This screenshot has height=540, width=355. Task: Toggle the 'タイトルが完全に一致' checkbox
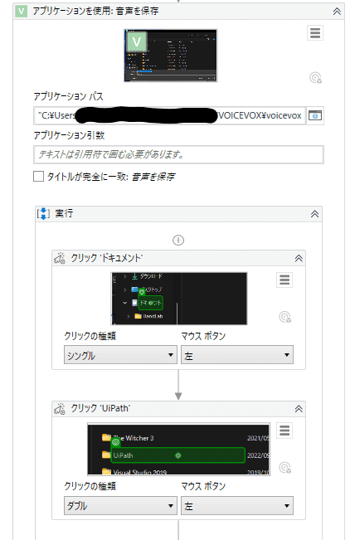(x=38, y=177)
